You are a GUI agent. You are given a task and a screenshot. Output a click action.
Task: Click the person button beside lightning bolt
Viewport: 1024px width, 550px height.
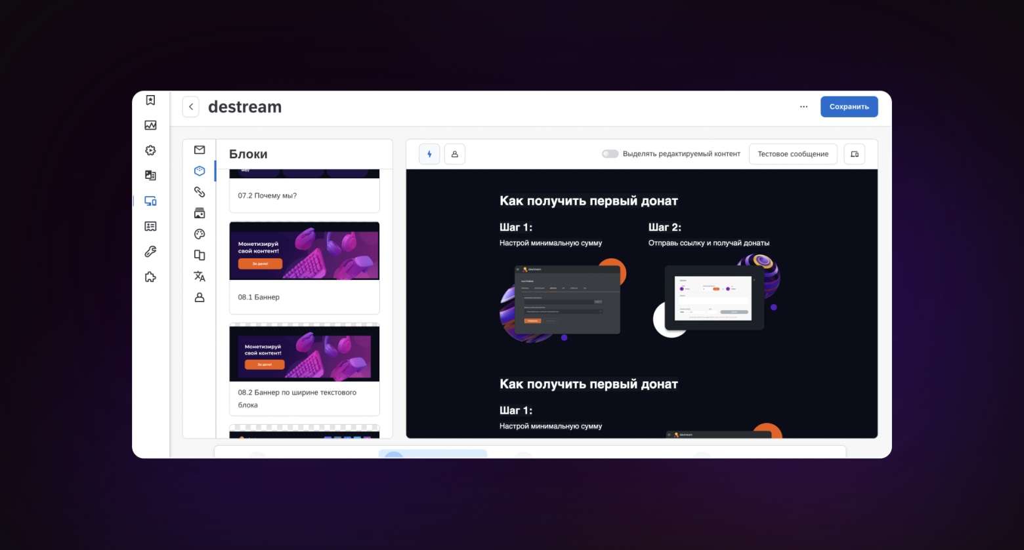pos(455,154)
